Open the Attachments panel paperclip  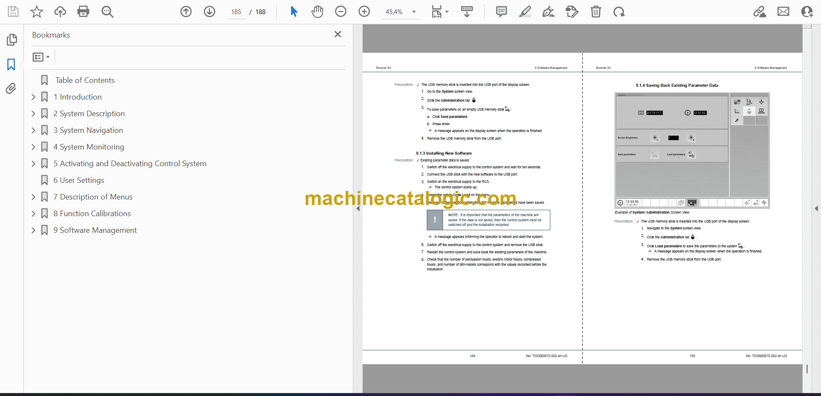[x=11, y=88]
